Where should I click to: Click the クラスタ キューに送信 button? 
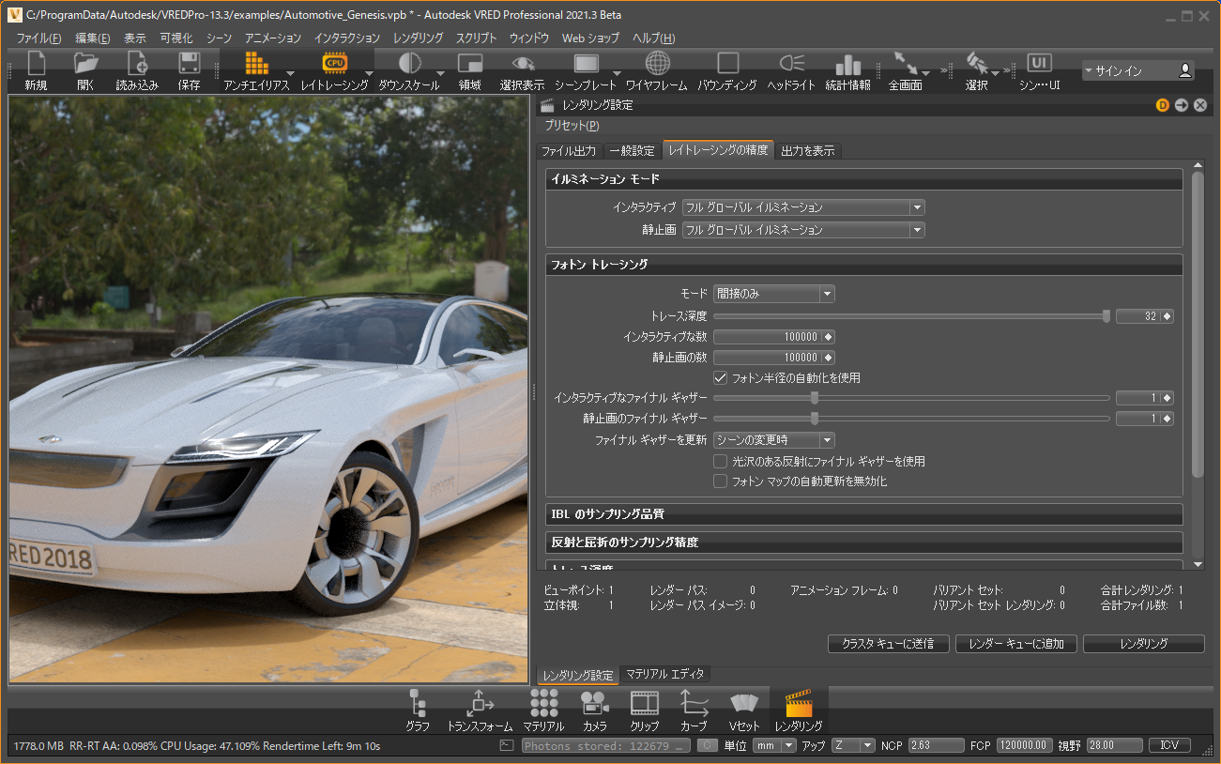(x=888, y=644)
